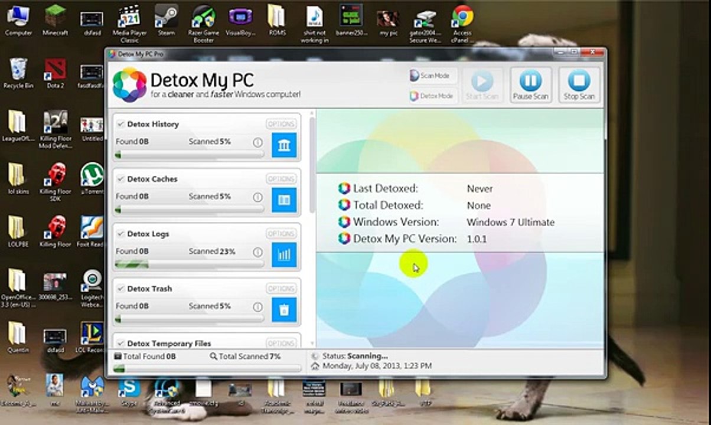Toggle the Detox Logs checkbox

[120, 234]
